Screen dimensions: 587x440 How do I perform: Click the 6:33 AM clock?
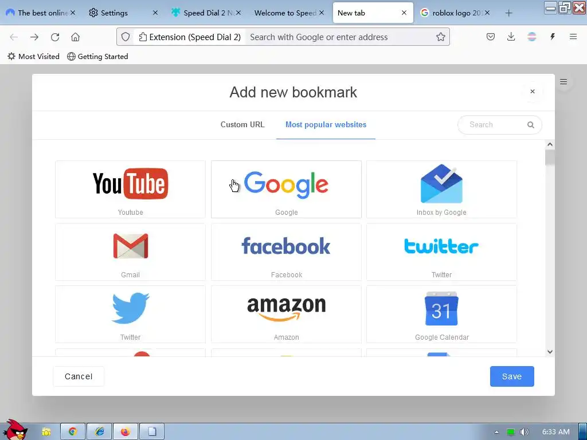556,432
